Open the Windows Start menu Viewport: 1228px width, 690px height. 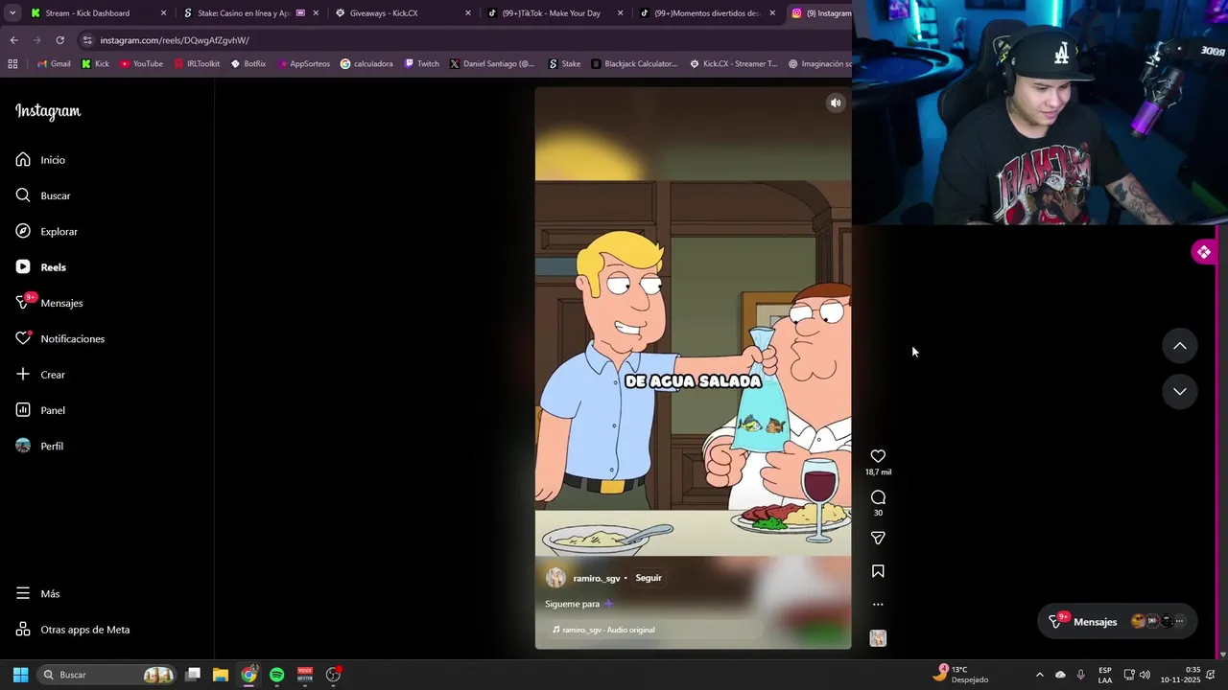pyautogui.click(x=20, y=675)
